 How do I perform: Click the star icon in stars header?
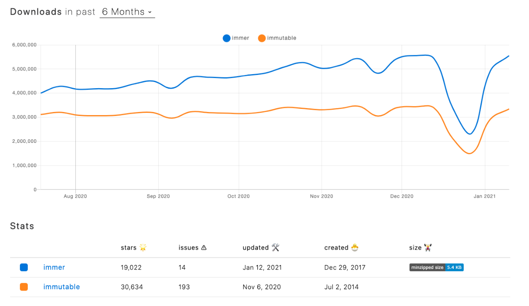pyautogui.click(x=142, y=248)
